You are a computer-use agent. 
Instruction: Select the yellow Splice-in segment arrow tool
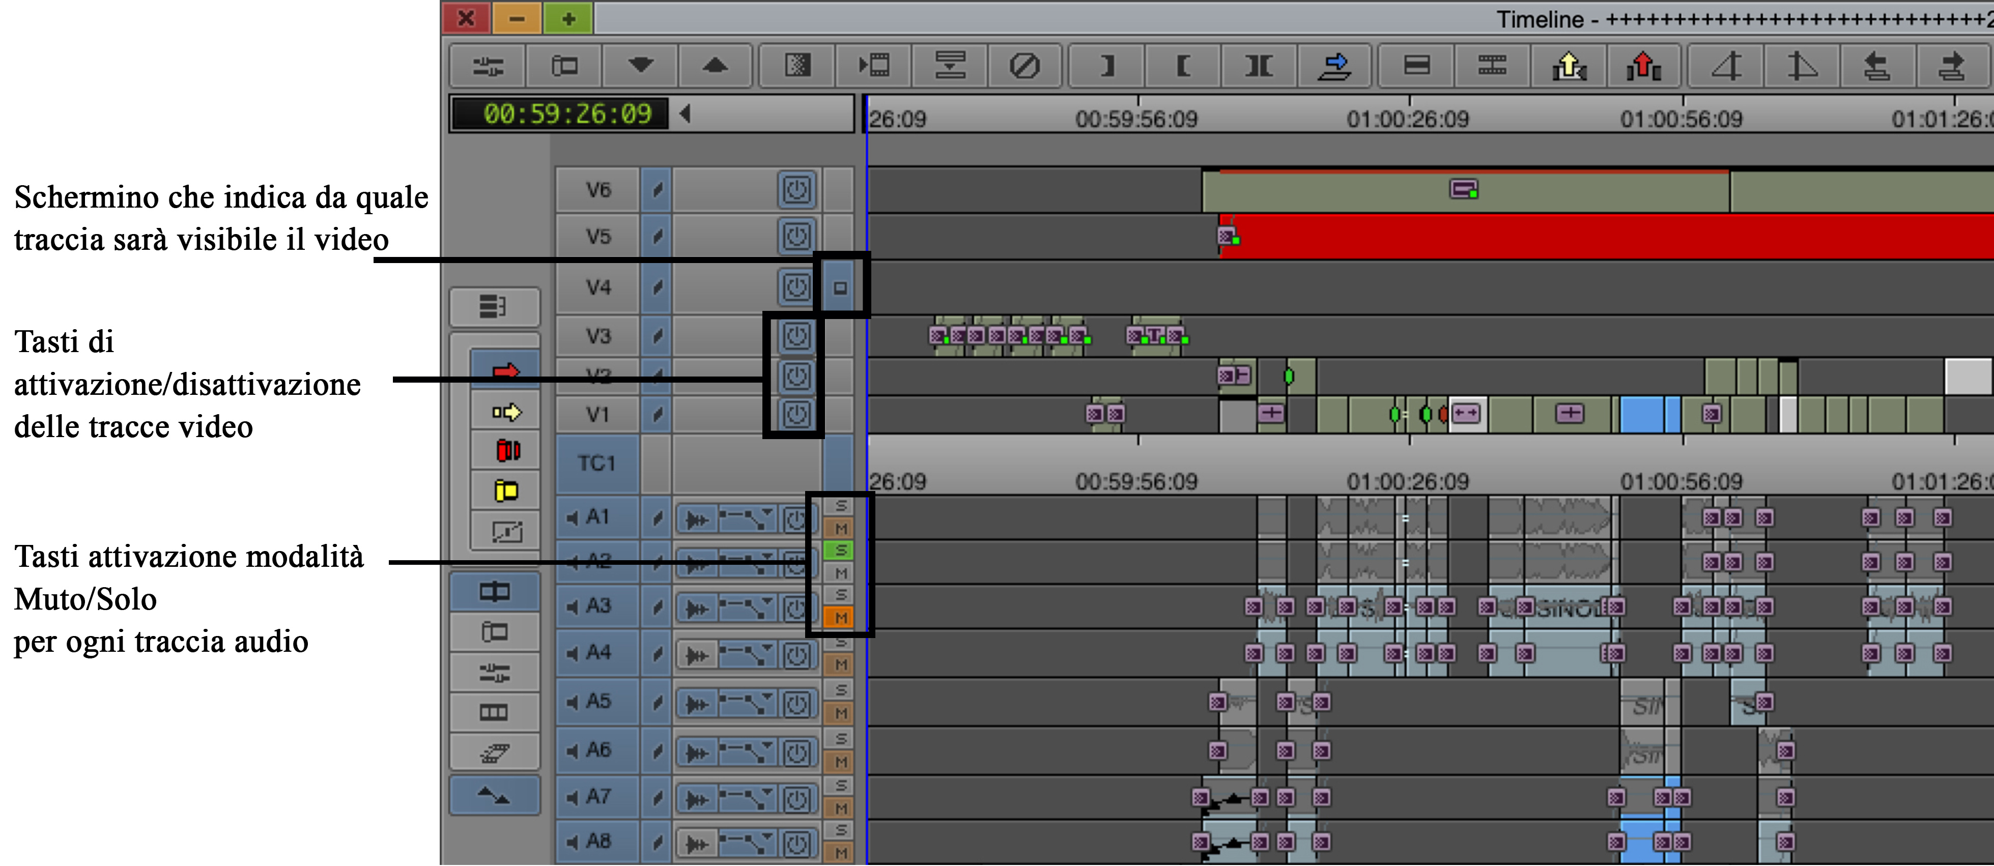[506, 413]
